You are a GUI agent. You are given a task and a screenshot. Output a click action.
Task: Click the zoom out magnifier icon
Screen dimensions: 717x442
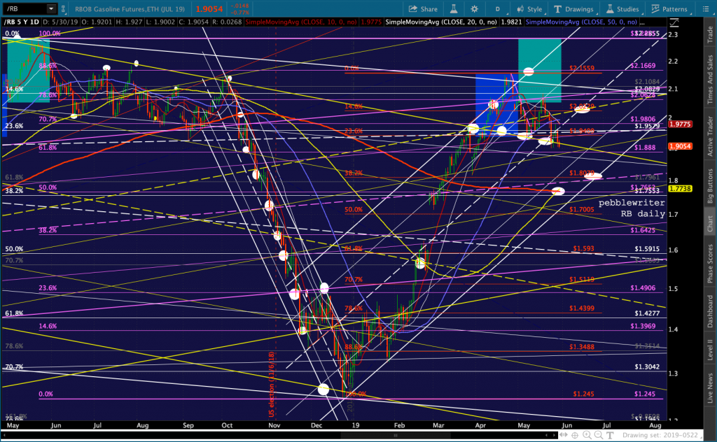click(x=598, y=435)
